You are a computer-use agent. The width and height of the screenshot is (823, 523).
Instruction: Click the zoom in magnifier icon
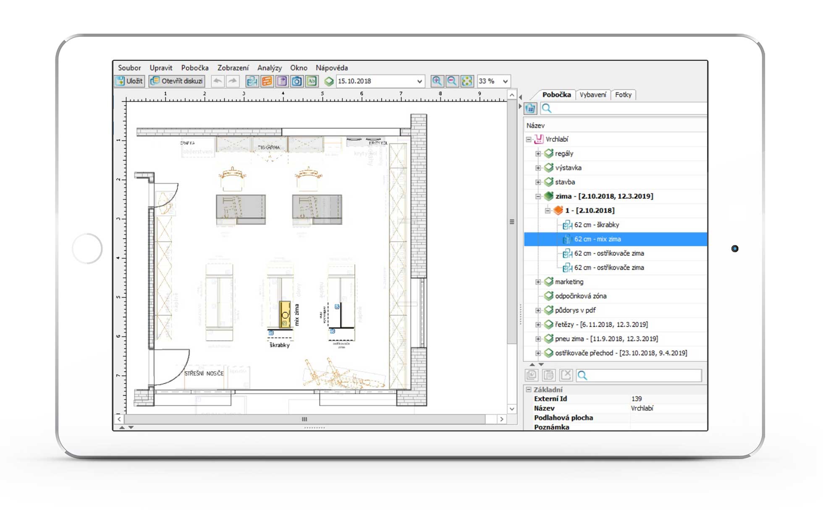[437, 81]
